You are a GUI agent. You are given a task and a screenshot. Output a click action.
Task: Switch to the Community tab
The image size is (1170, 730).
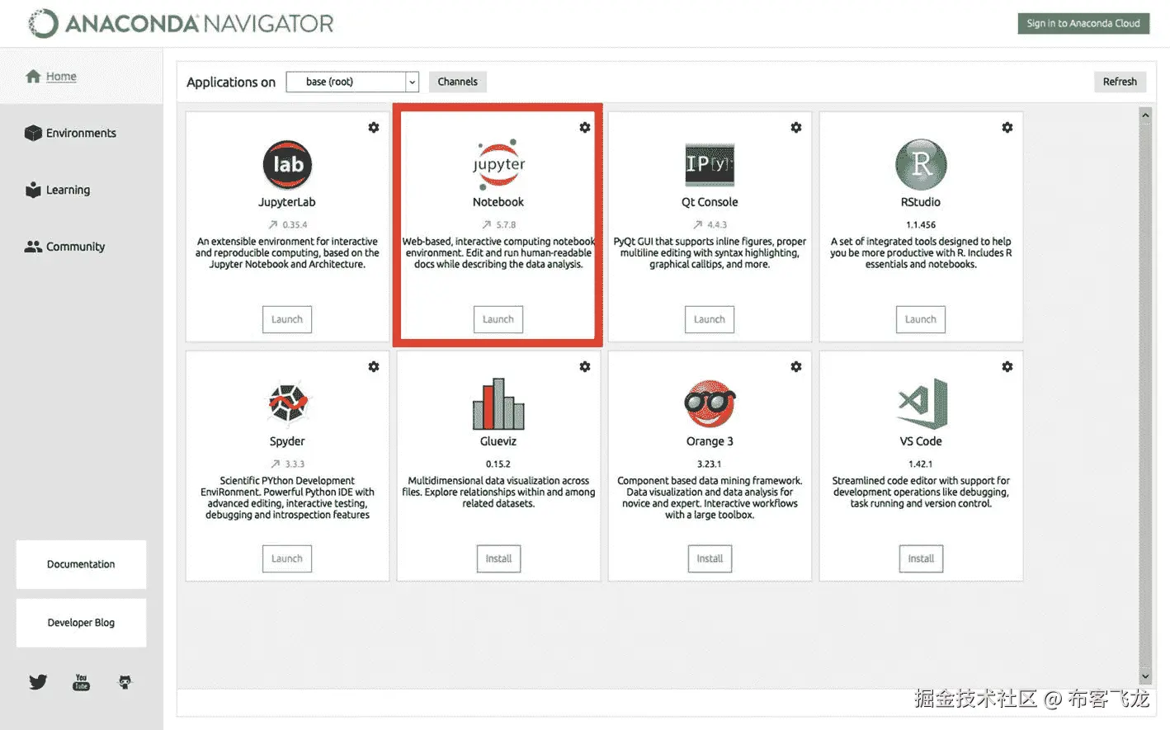(x=75, y=247)
